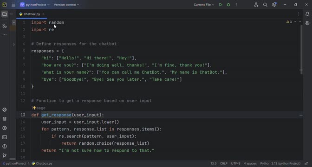Run the current file with green play icon
Viewport: 312px width, 167px height.
pos(221,5)
